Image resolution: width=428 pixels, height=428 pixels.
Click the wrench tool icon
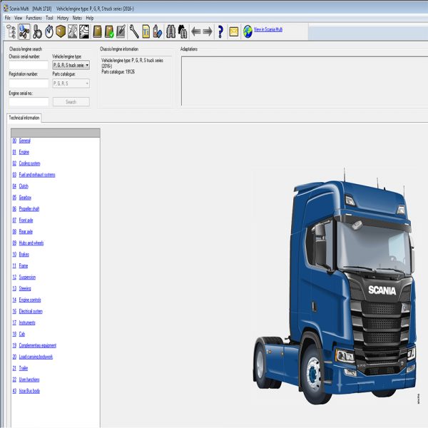134,31
